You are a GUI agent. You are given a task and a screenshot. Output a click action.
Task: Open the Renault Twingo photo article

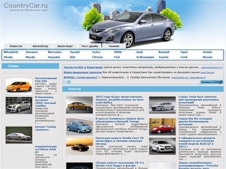tap(120, 120)
